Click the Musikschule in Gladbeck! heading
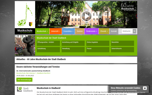This screenshot has width=152, height=95. [x=49, y=88]
